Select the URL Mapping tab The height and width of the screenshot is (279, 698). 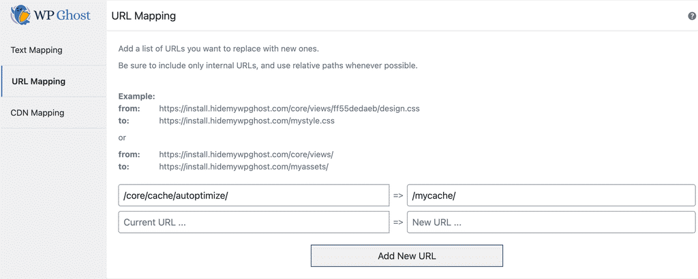click(53, 81)
